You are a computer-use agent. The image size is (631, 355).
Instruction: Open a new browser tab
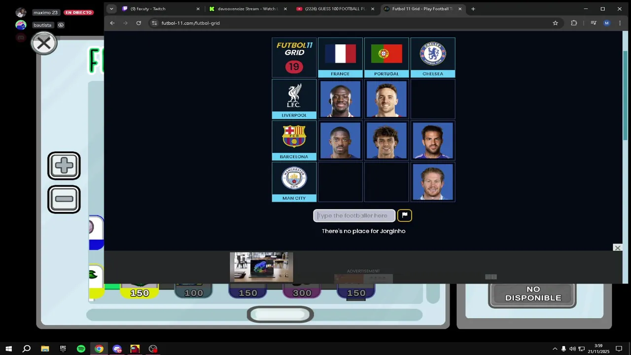coord(473,9)
